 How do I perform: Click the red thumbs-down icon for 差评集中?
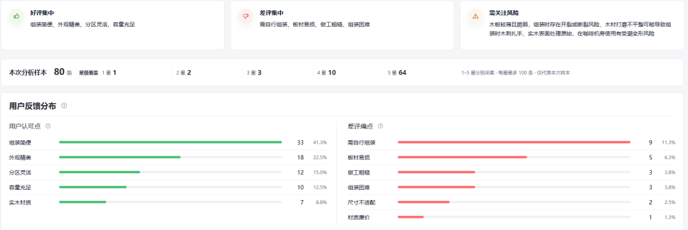click(x=246, y=16)
